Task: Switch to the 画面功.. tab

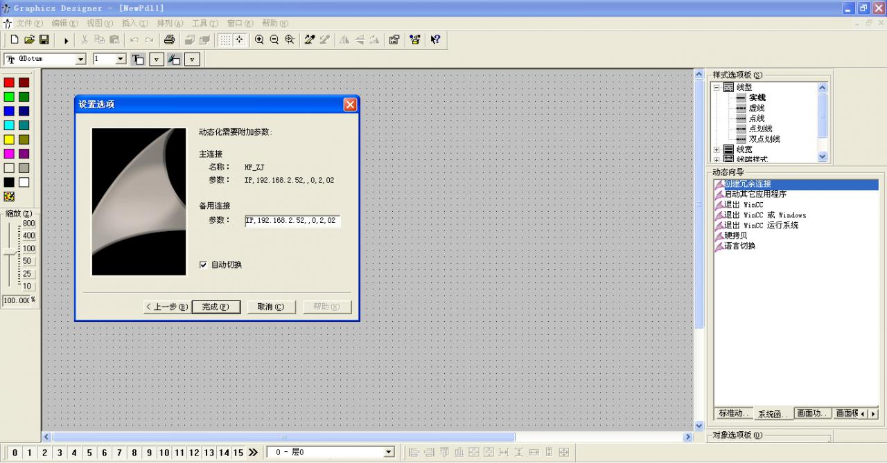Action: point(811,413)
